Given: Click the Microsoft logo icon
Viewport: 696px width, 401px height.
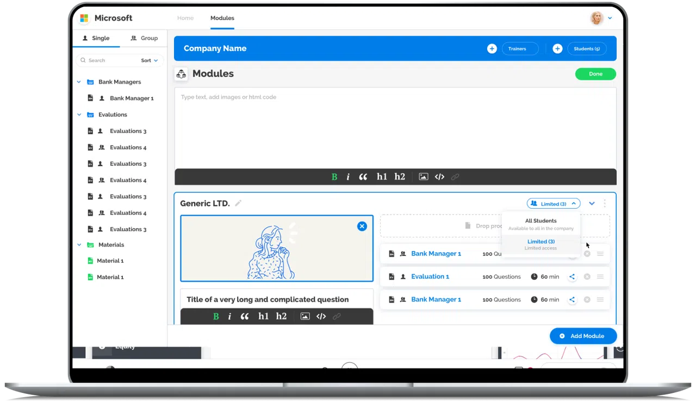Looking at the screenshot, I should 84,18.
